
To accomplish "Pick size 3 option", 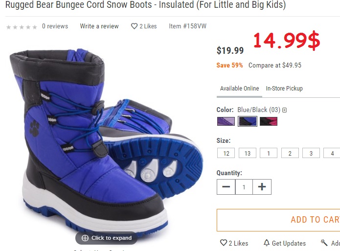I will (x=311, y=153).
